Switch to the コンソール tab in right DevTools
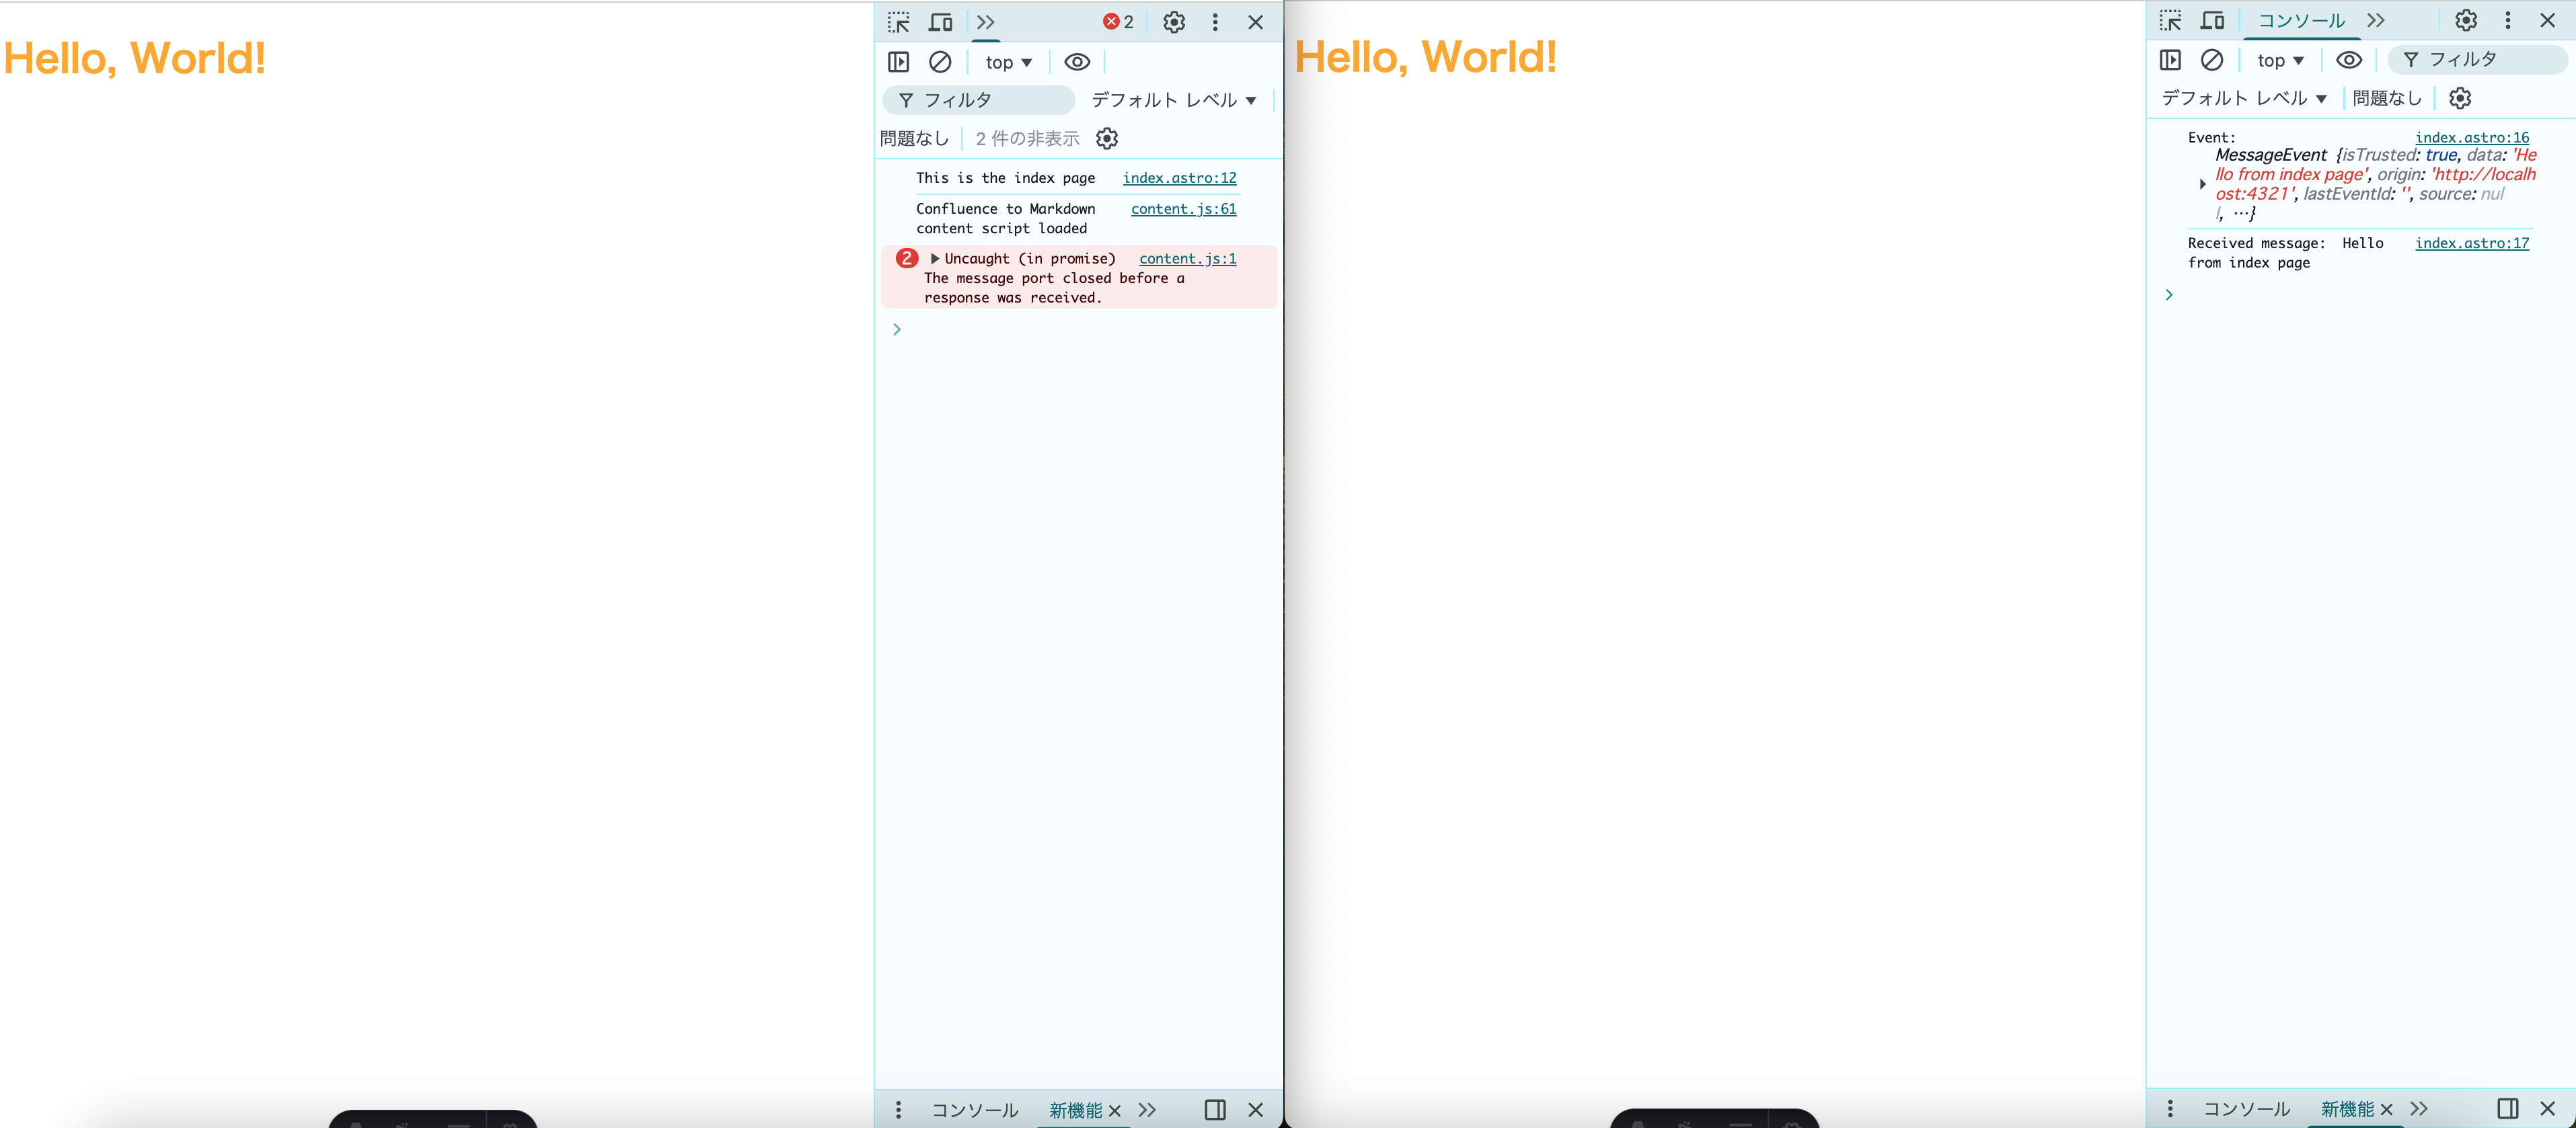 click(2301, 20)
